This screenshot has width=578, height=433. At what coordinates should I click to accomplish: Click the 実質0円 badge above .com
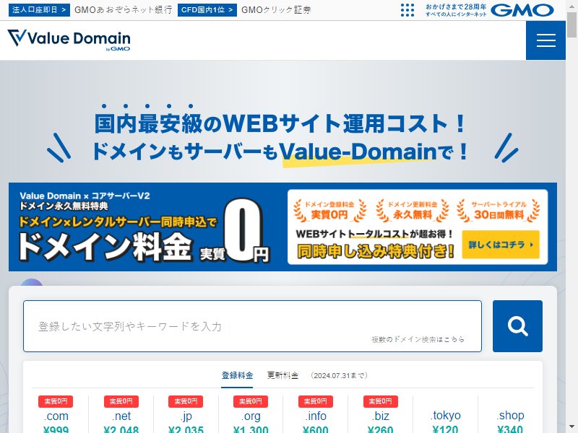pyautogui.click(x=56, y=401)
